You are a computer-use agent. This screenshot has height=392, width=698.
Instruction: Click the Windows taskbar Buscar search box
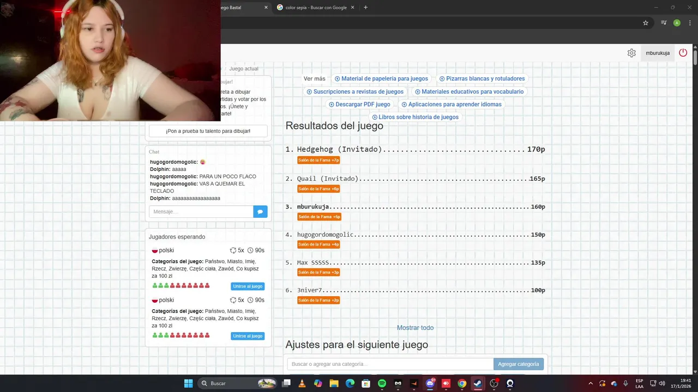pyautogui.click(x=237, y=383)
